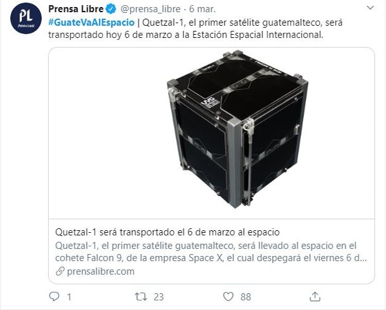The width and height of the screenshot is (386, 310).
Task: Click the blue verified badge
Action: [x=111, y=9]
